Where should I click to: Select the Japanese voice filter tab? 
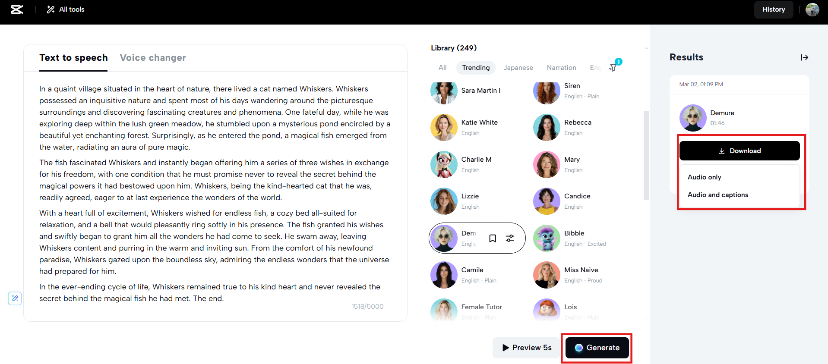pos(518,68)
